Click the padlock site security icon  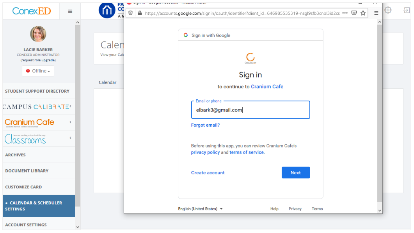tap(140, 13)
